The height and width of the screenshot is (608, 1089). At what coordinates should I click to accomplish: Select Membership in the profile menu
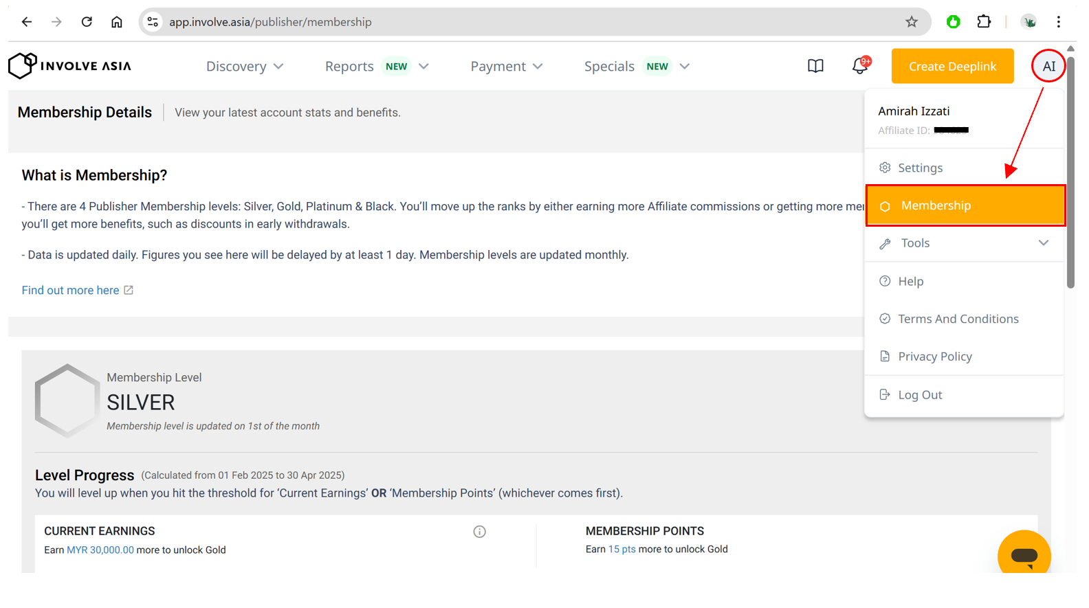coord(965,205)
